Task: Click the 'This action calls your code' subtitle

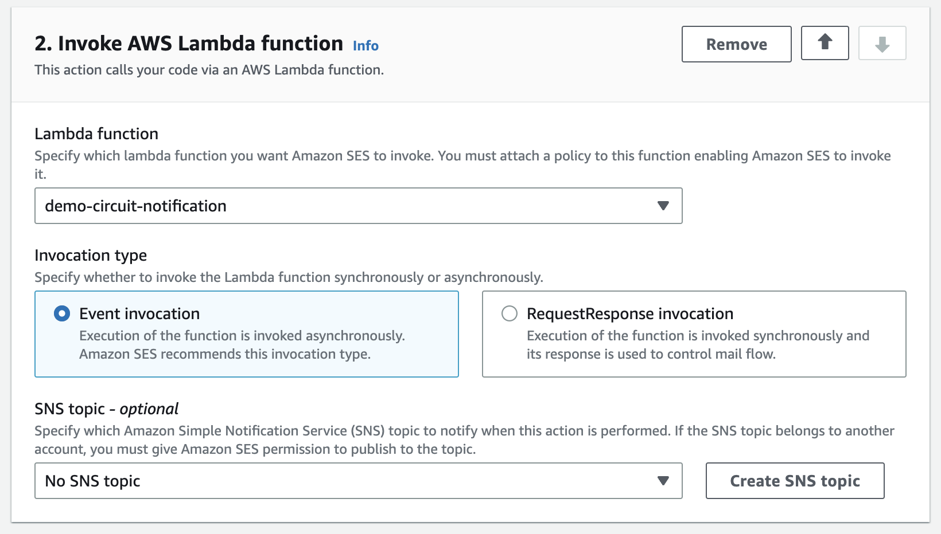Action: [x=209, y=70]
